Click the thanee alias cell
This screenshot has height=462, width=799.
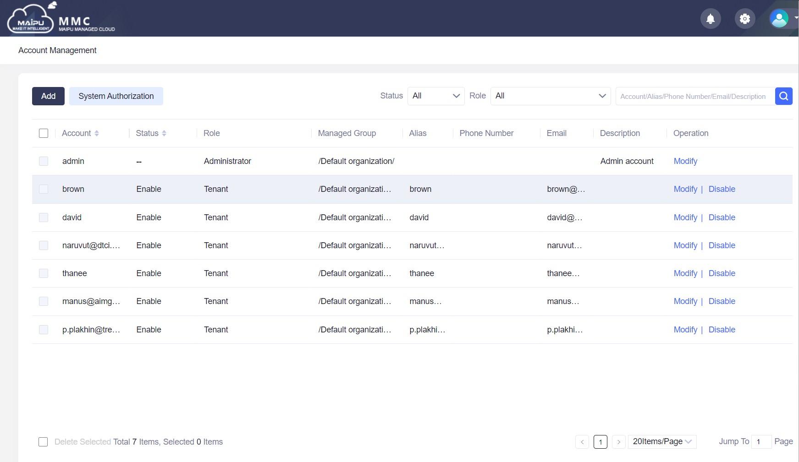(422, 273)
